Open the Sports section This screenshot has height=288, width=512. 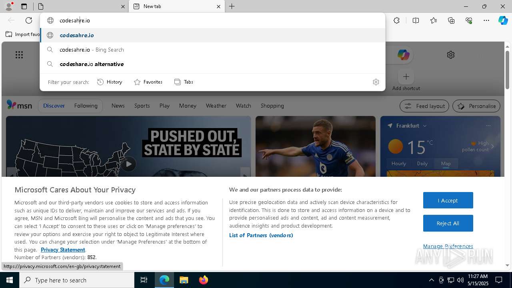coord(142,106)
